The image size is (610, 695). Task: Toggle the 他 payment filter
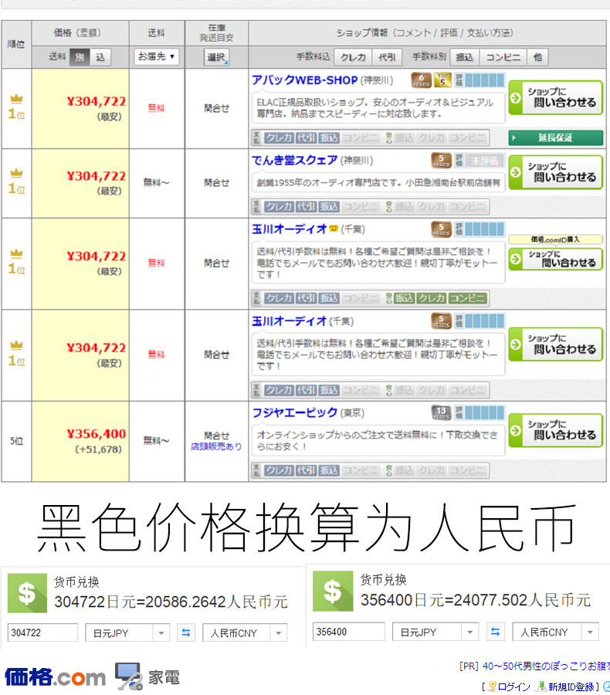(537, 57)
